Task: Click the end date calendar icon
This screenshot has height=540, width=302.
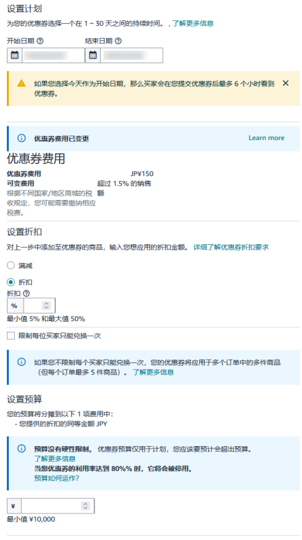Action: (x=93, y=55)
